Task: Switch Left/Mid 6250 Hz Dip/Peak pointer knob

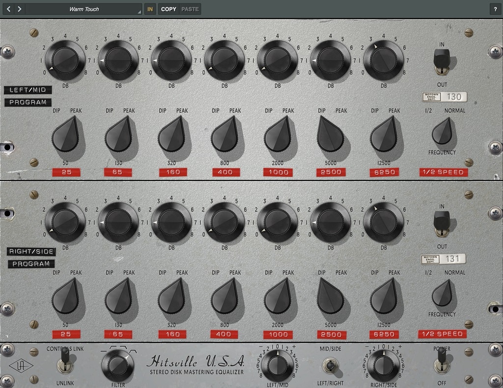Action: (384, 134)
